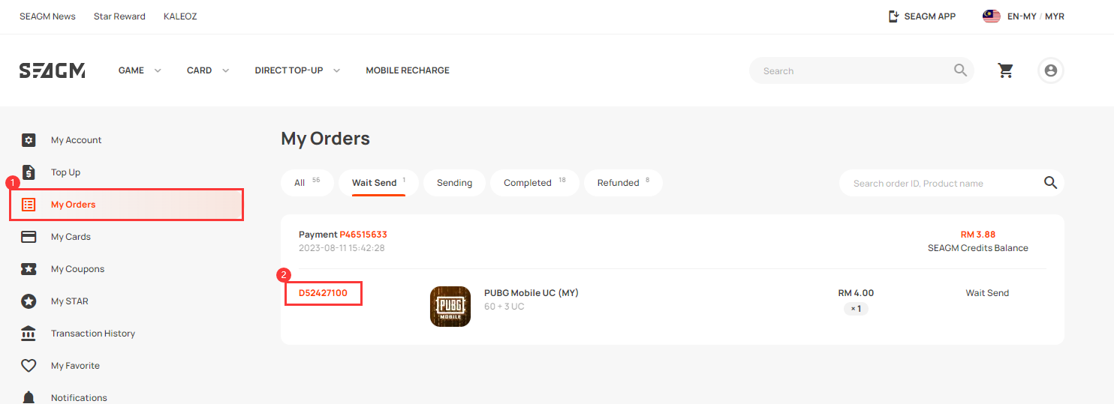Click the user profile avatar icon

[x=1050, y=70]
